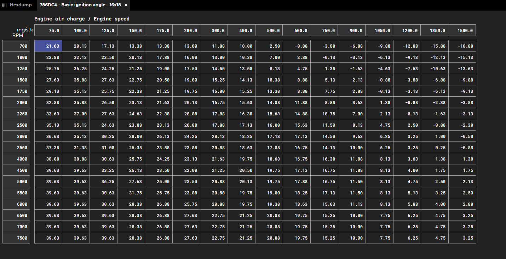Click the grid icon beside the Hexdump tab

(4, 5)
